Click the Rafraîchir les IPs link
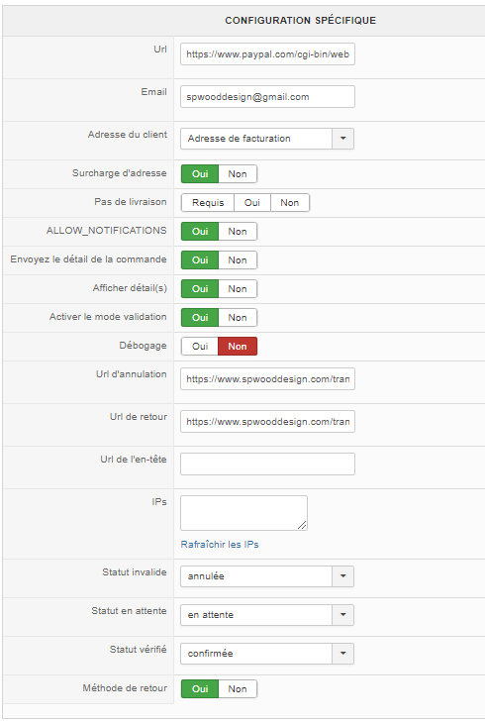This screenshot has width=485, height=722. click(x=220, y=545)
